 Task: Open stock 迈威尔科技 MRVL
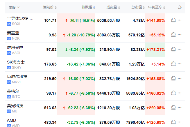coord(17,79)
